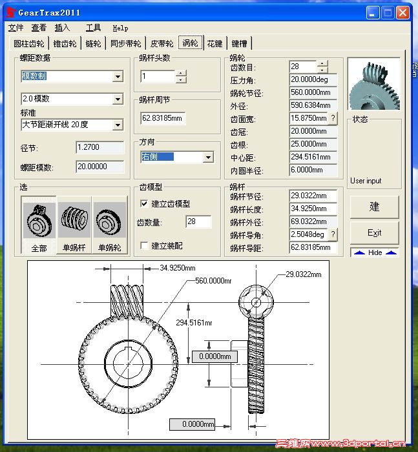Open the 大节距渐开线 20度 standard dropdown
Viewport: 418px width, 452px height.
tap(118, 125)
